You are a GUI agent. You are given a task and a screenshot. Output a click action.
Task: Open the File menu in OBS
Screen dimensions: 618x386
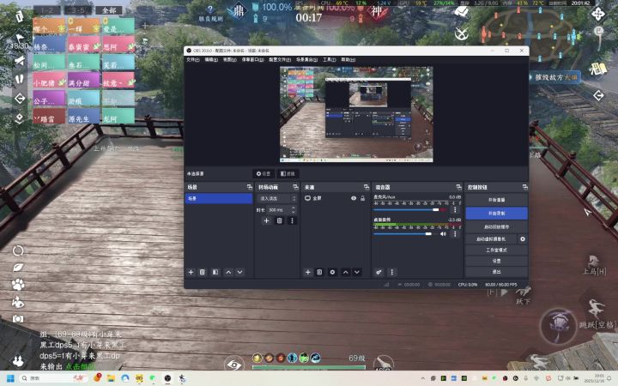point(193,60)
